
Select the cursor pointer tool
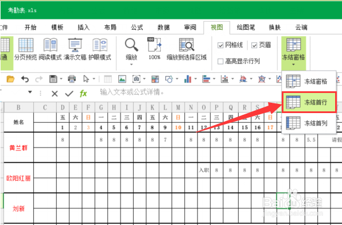[x=86, y=79]
